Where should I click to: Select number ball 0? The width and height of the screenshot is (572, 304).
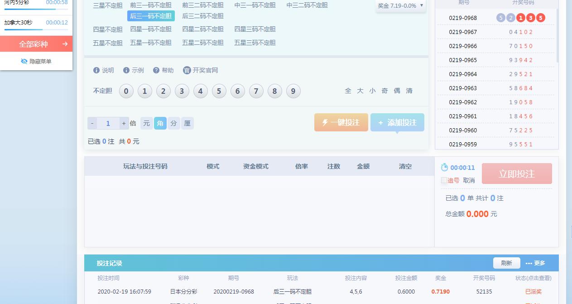pos(126,91)
